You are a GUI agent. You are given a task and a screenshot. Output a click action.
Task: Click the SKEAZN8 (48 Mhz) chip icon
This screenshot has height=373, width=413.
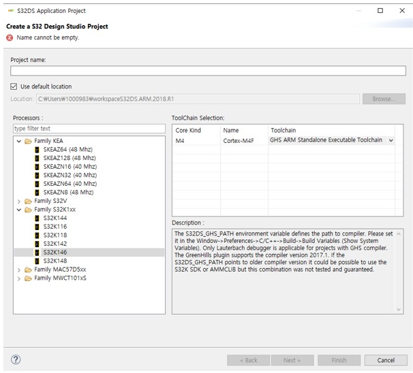(x=37, y=192)
